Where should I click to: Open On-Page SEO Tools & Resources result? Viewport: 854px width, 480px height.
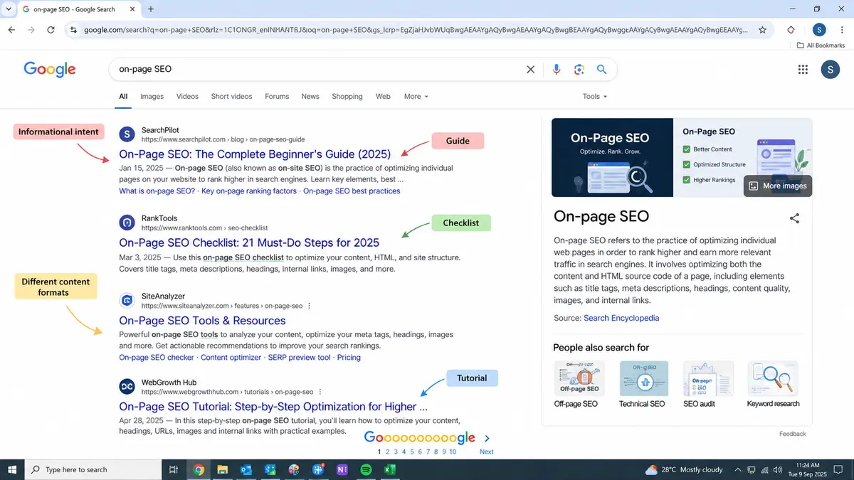(202, 321)
